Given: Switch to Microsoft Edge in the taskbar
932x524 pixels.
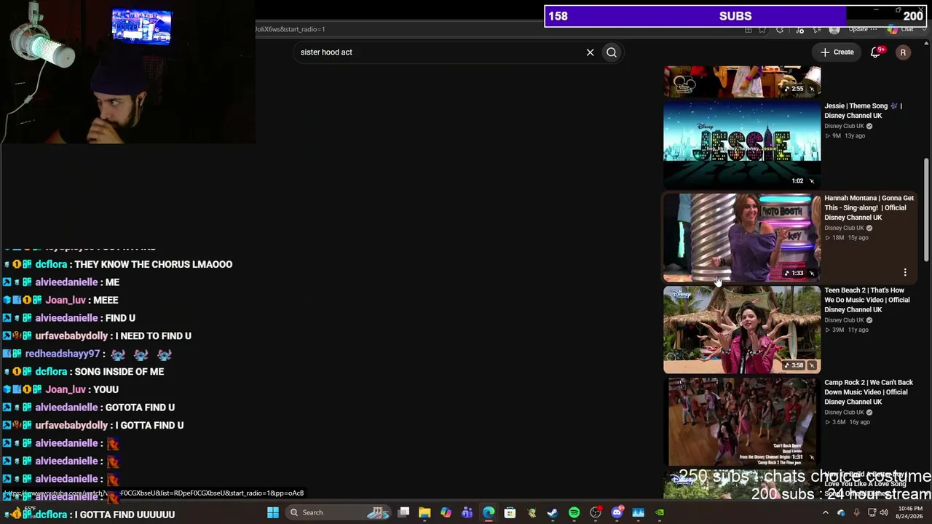Looking at the screenshot, I should 489,512.
